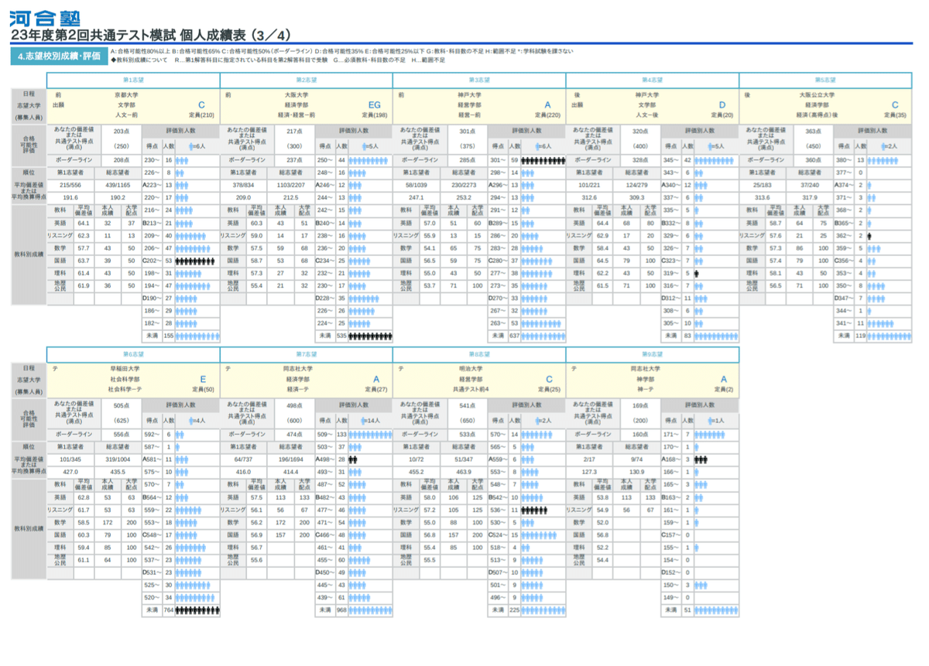Click the E rating for 早稲田大学
Viewport: 929px width, 666px height.
click(203, 379)
